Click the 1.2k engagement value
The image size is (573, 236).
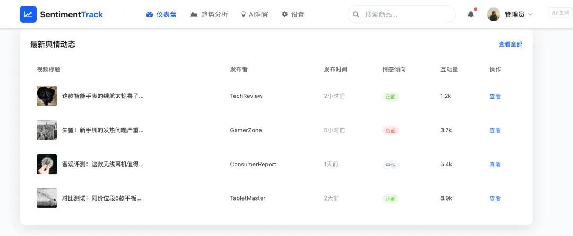click(446, 96)
